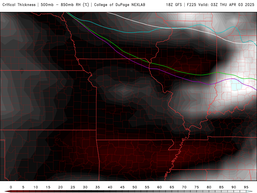Select the 65 value on the RH scale
This screenshot has width=257, height=193.
[172, 187]
